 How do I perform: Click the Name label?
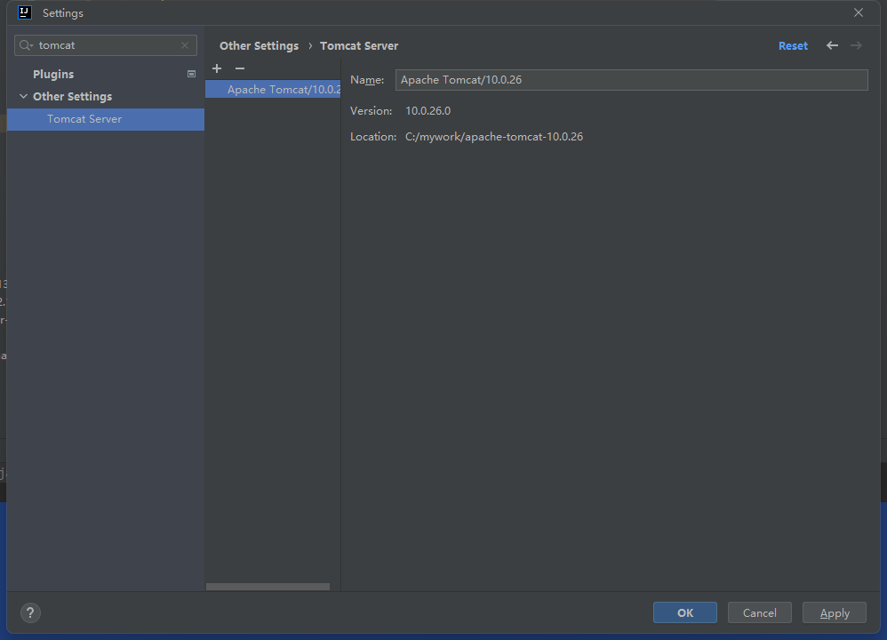click(367, 80)
